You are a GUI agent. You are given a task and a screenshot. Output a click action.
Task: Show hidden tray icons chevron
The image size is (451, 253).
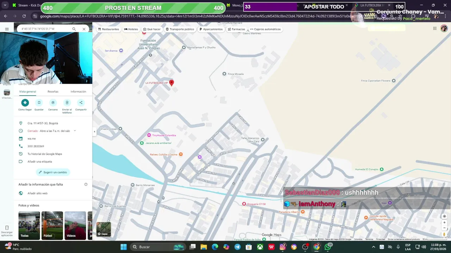(x=373, y=247)
